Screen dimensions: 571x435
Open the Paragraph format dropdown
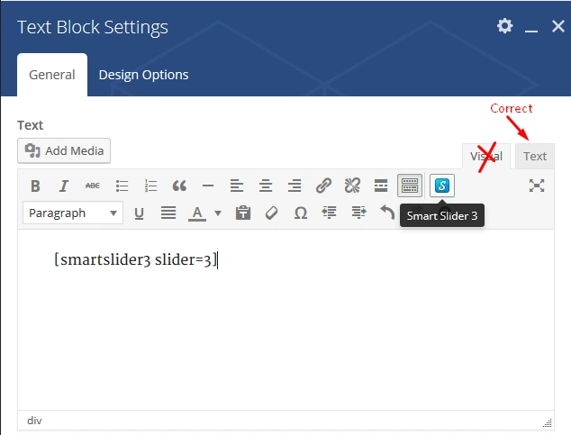73,213
